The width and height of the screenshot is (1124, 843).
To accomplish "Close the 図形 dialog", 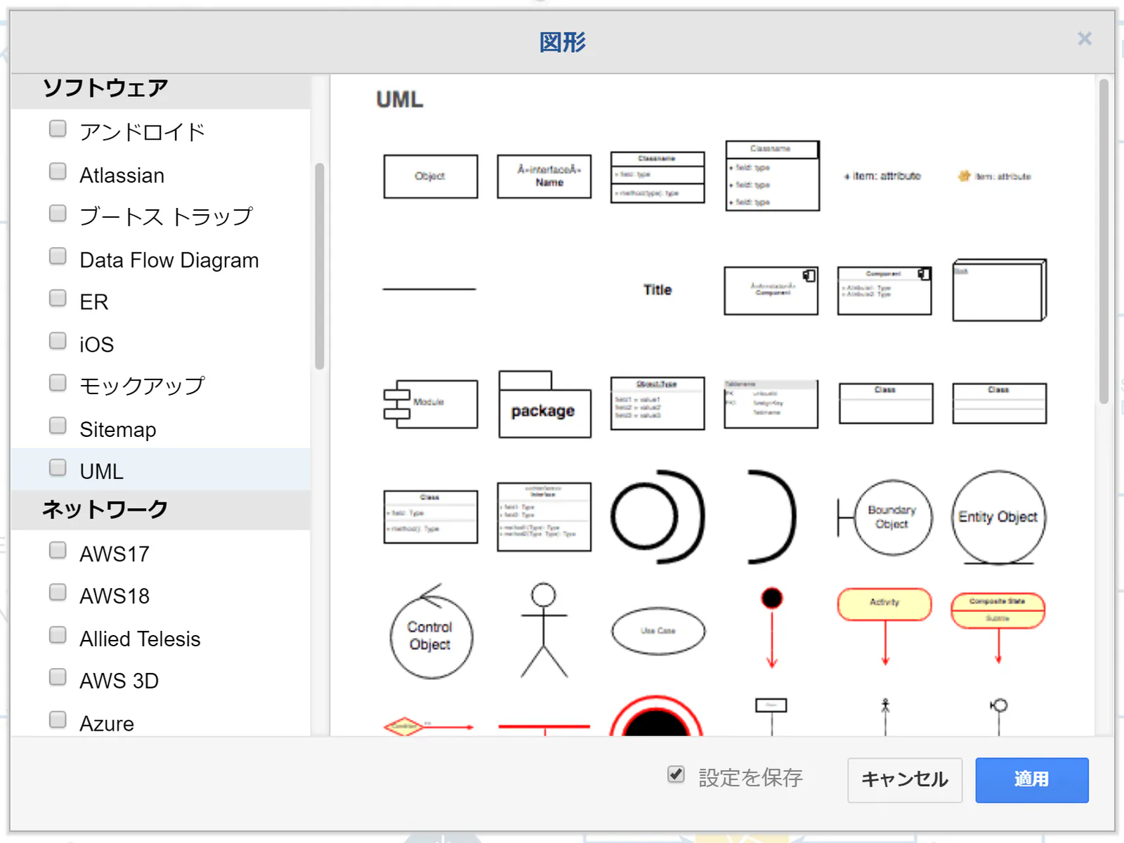I will pyautogui.click(x=1085, y=39).
